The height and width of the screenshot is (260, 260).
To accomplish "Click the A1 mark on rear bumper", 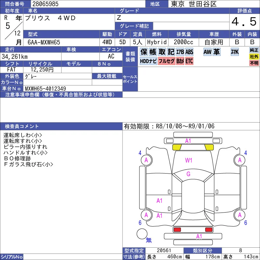I will pyautogui.click(x=199, y=237).
